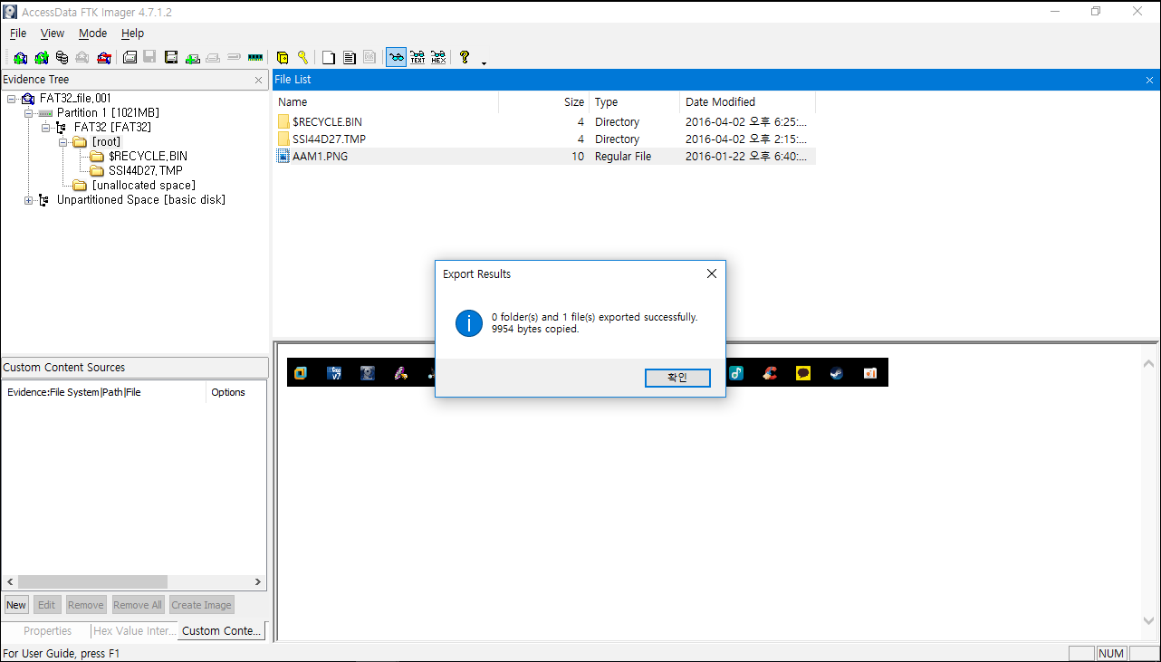The height and width of the screenshot is (662, 1161).
Task: Select $RECYCLE.BIN in the Evidence Tree
Action: click(x=148, y=156)
